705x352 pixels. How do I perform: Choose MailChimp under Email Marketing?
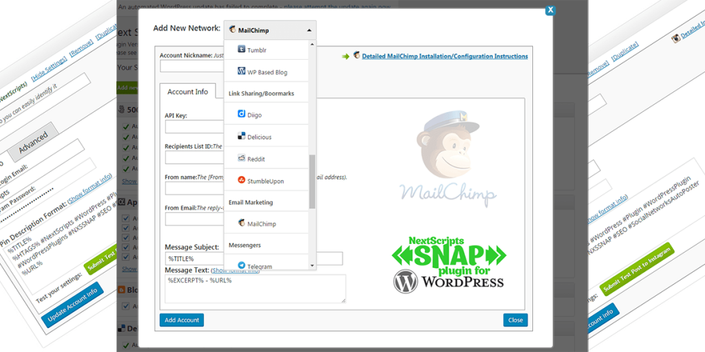266,223
